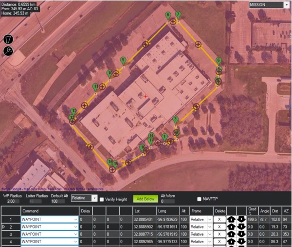Select green waypoint marker 9 on map

click(x=123, y=61)
